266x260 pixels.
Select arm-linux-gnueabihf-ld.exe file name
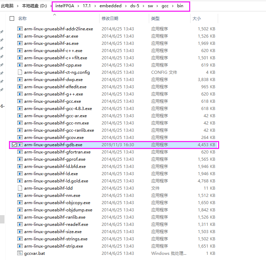click(51, 174)
